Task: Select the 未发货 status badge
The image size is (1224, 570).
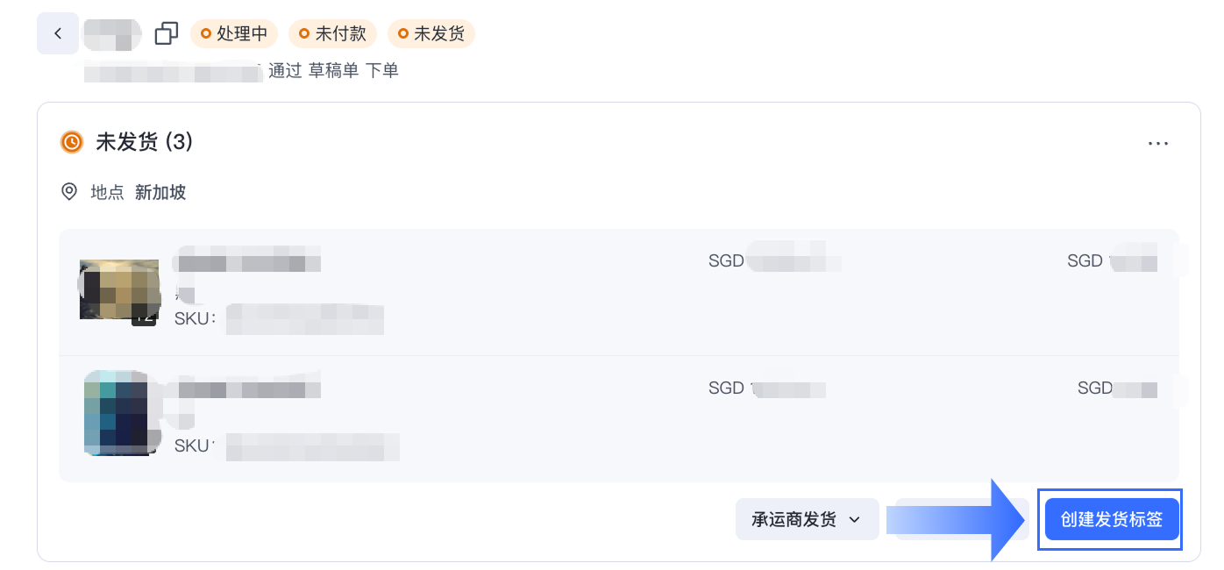Action: pos(431,34)
